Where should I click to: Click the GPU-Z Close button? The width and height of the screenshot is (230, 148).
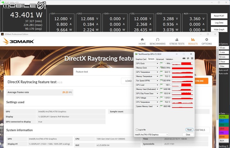point(188,135)
